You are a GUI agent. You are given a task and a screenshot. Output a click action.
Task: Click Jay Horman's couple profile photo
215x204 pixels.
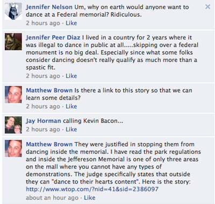tap(13, 125)
